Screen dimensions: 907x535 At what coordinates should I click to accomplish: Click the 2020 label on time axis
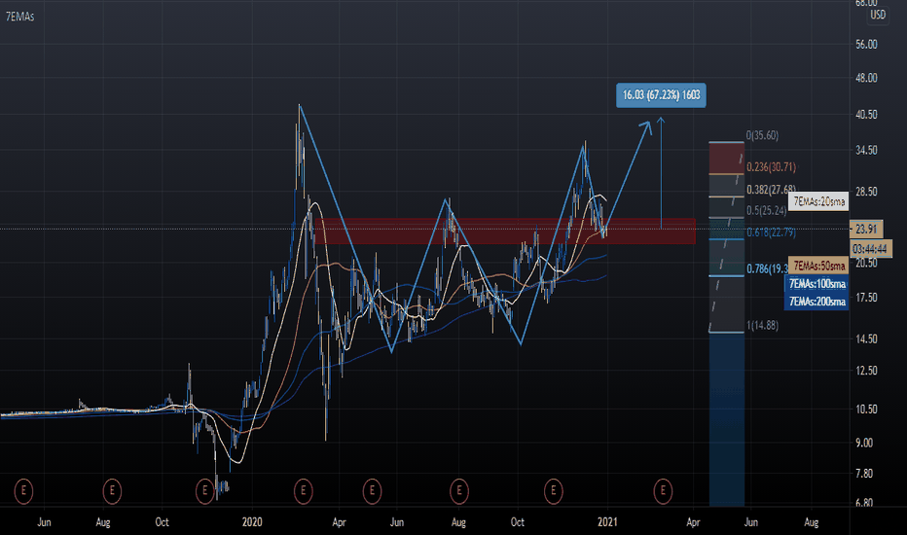click(252, 522)
